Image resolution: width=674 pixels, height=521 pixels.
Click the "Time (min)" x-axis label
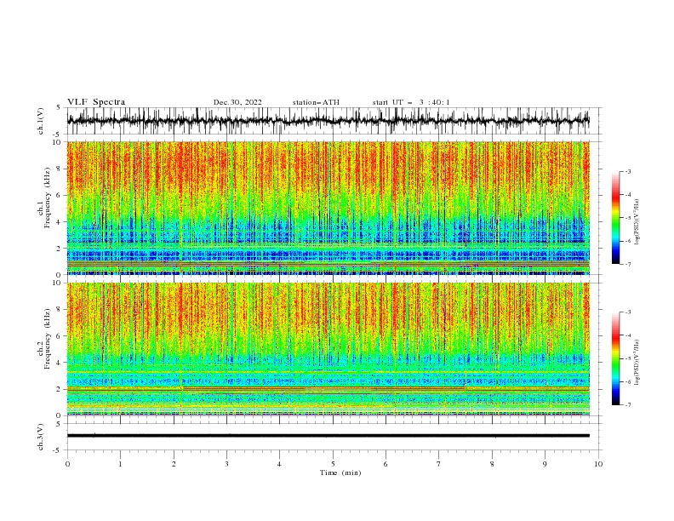340,472
